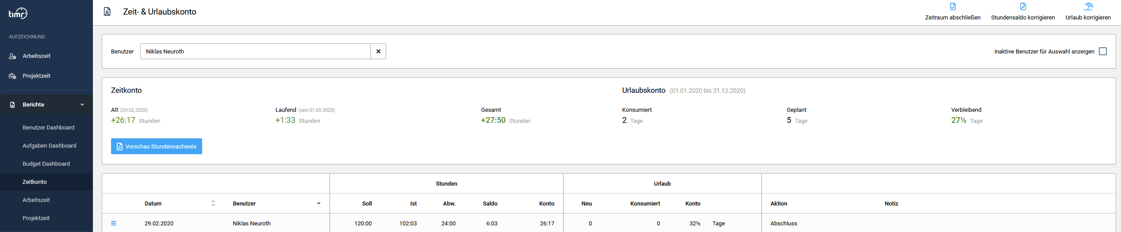Go to Budget Dashboard
This screenshot has height=232, width=1121.
(x=46, y=164)
